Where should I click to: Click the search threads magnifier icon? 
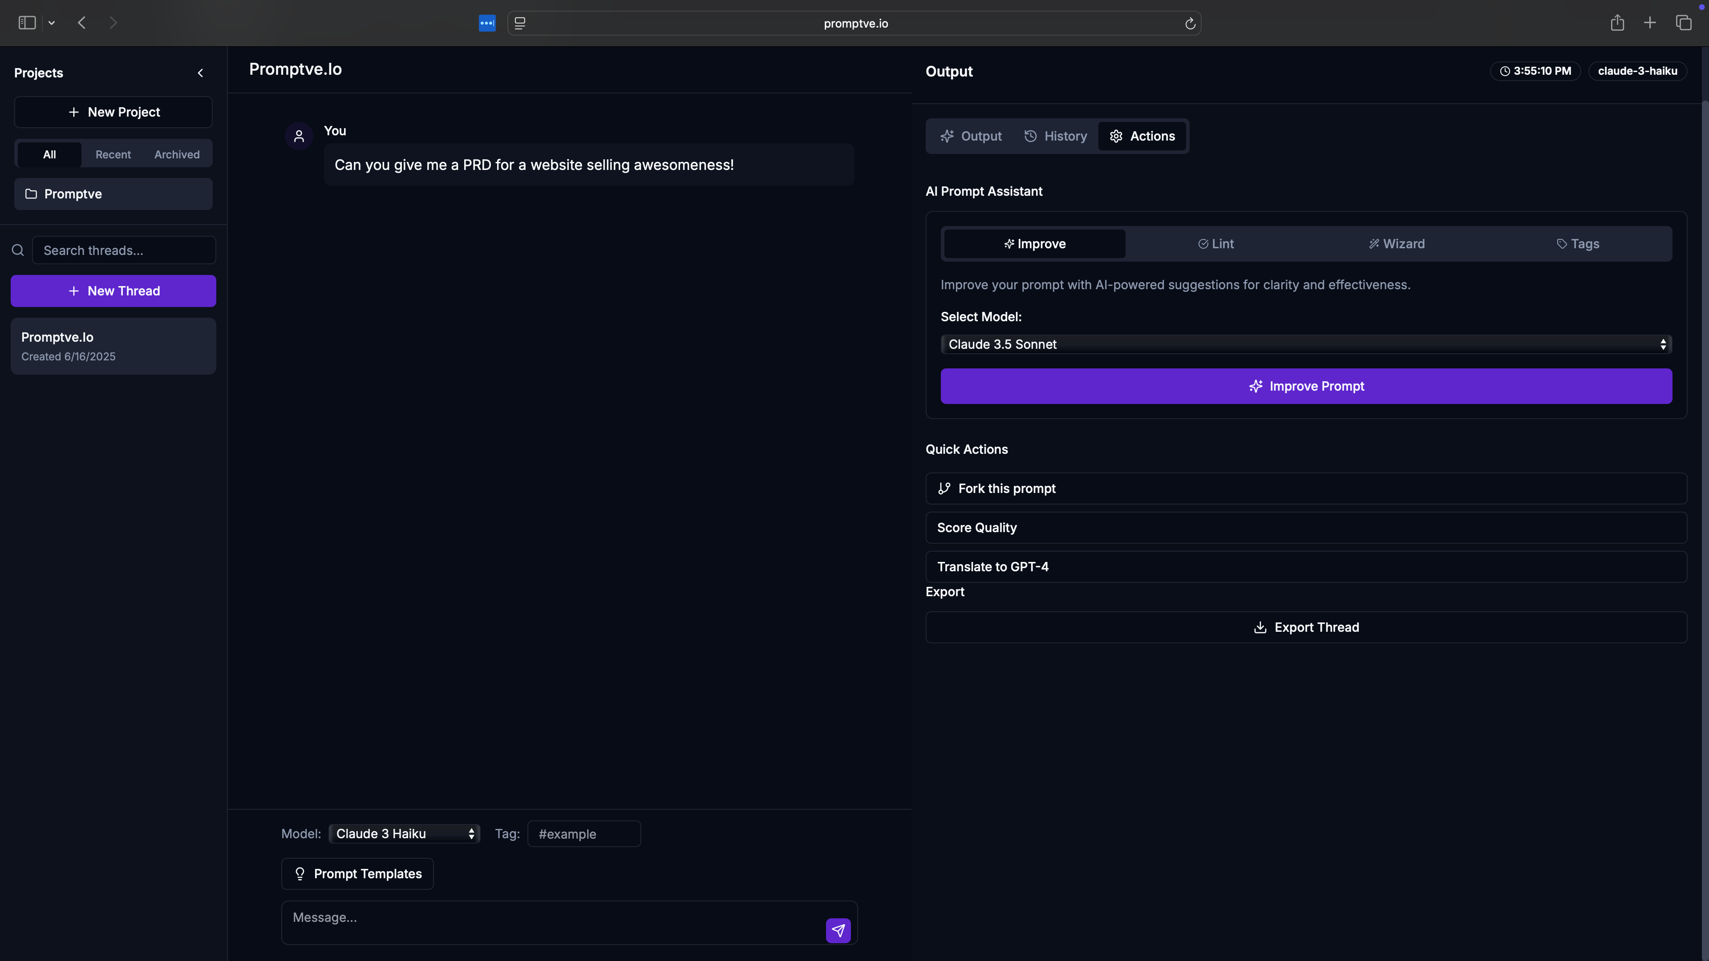[18, 250]
